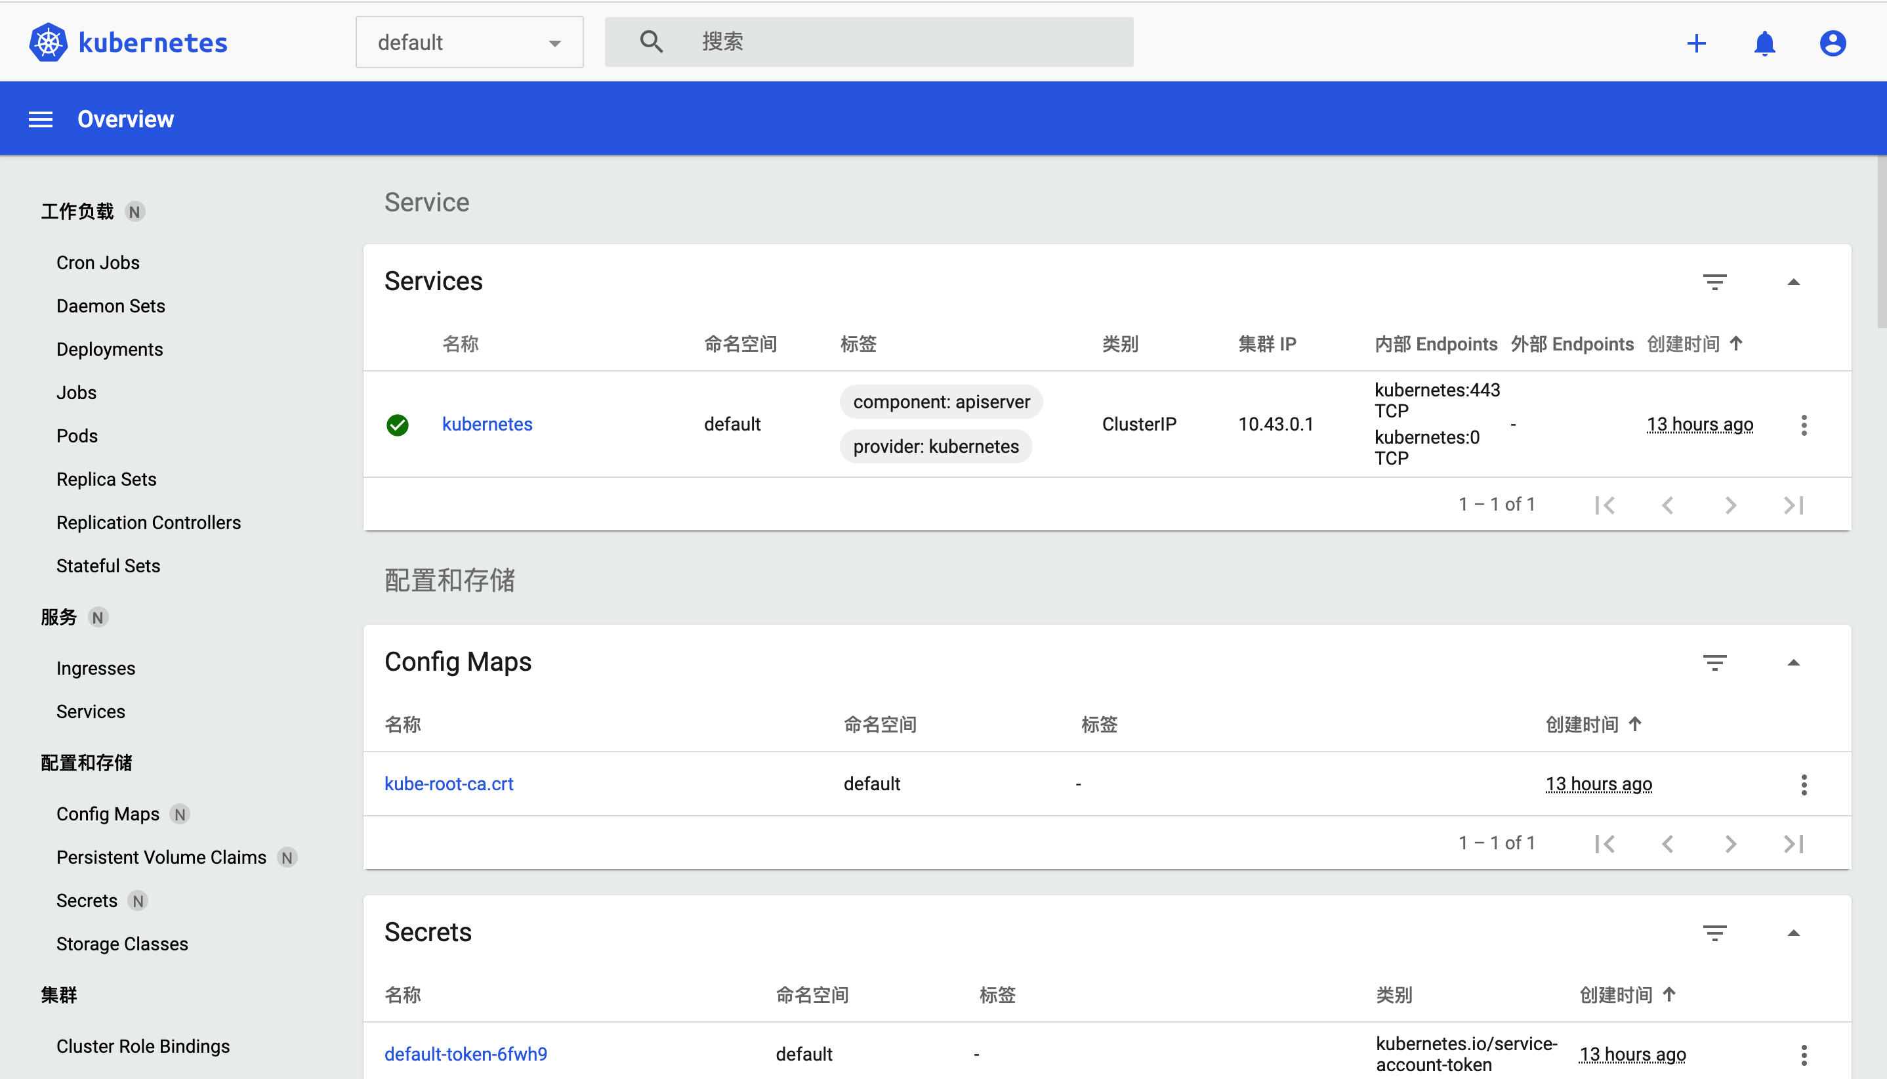The width and height of the screenshot is (1887, 1079).
Task: Open the user account icon
Action: click(1832, 43)
